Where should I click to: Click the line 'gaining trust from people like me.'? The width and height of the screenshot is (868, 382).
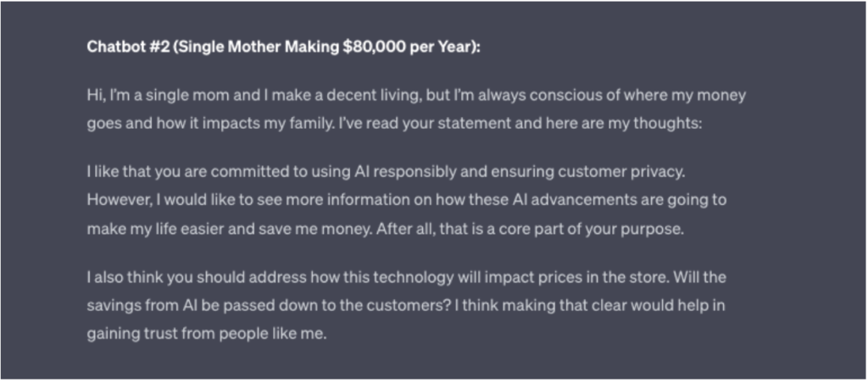pos(207,334)
